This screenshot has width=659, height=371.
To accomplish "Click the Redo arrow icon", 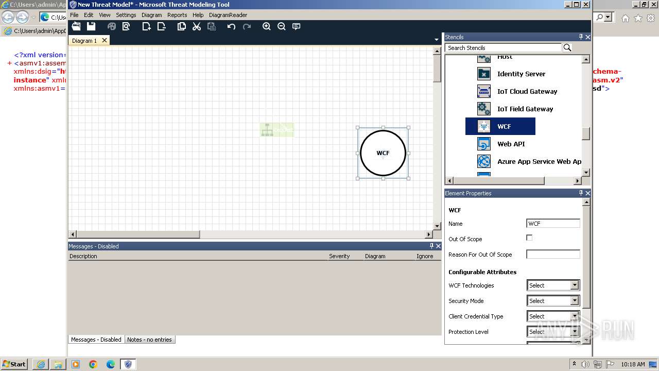I will [247, 26].
